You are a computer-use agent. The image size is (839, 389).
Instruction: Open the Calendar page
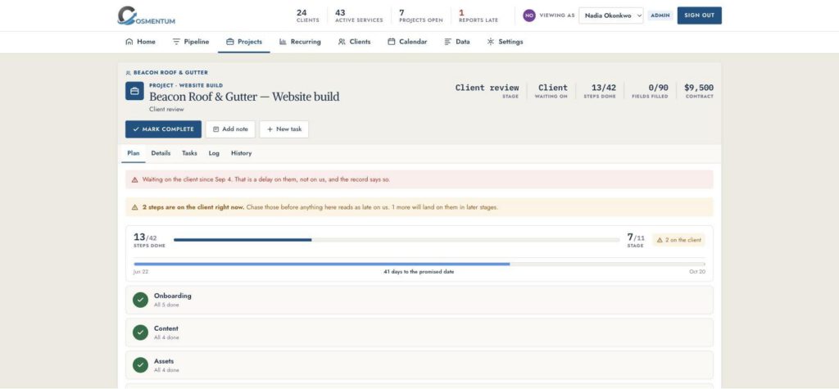pos(407,42)
